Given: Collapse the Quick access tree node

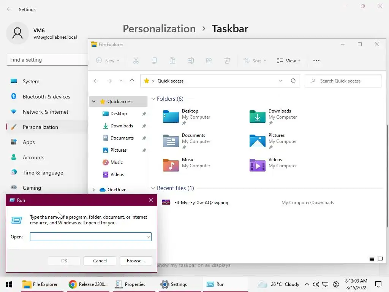Looking at the screenshot, I should [93, 101].
